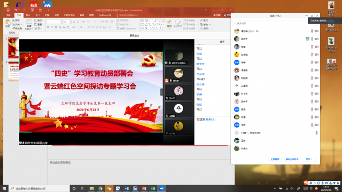
Task: Click the '解除全体静音' unmute all button
Action: pyautogui.click(x=292, y=159)
